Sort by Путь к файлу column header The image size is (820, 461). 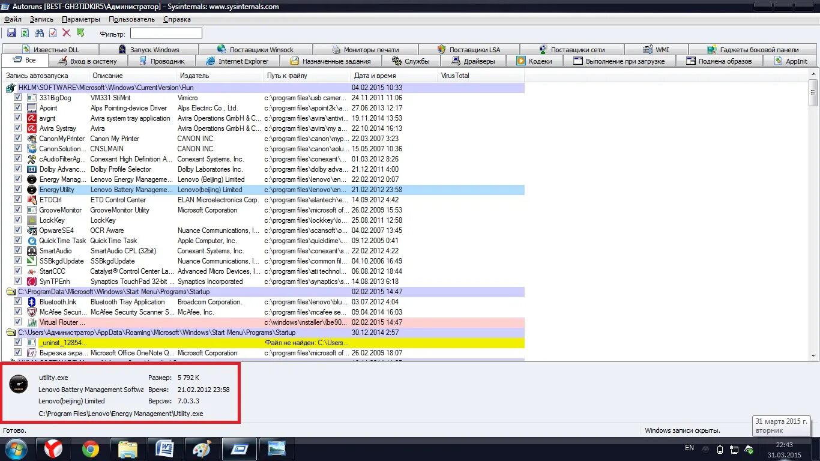[x=307, y=76]
